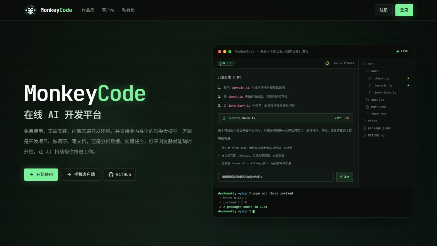Click the glm-5.1 model badge
437x246 pixels.
click(x=226, y=63)
